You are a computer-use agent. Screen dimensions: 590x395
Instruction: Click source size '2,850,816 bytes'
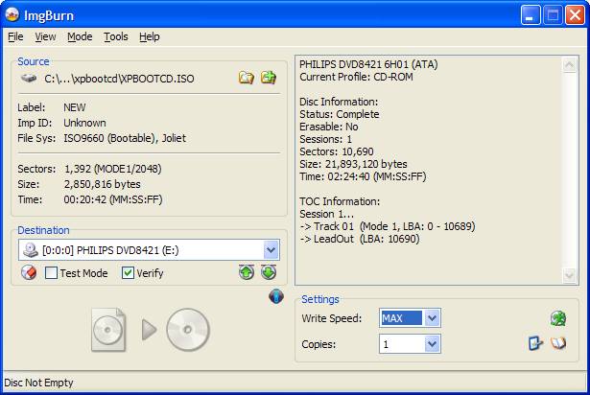[102, 184]
